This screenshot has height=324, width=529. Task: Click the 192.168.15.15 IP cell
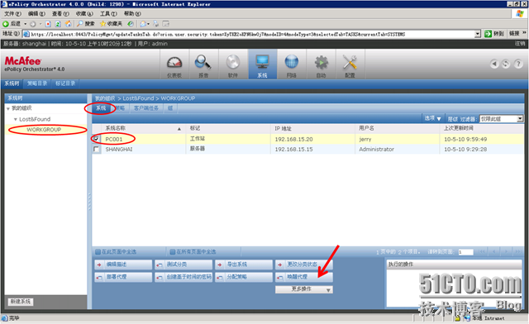coord(294,149)
